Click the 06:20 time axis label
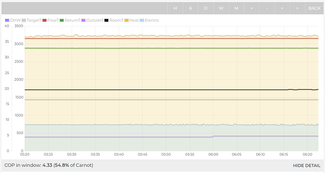Image resolution: width=325 pixels, height=173 pixels. click(x=308, y=154)
